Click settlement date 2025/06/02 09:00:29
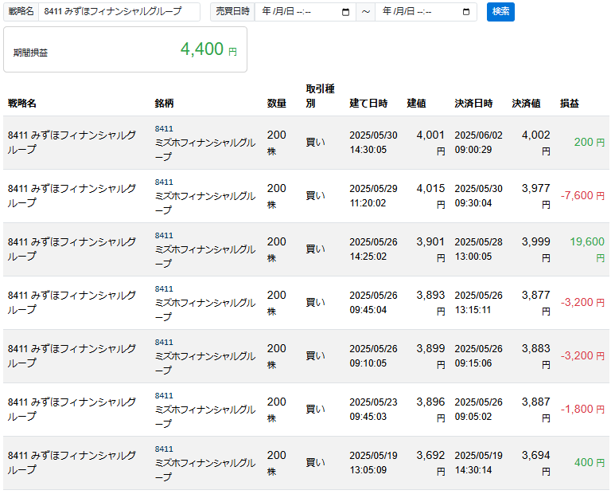Image resolution: width=615 pixels, height=498 pixels. pyautogui.click(x=478, y=143)
